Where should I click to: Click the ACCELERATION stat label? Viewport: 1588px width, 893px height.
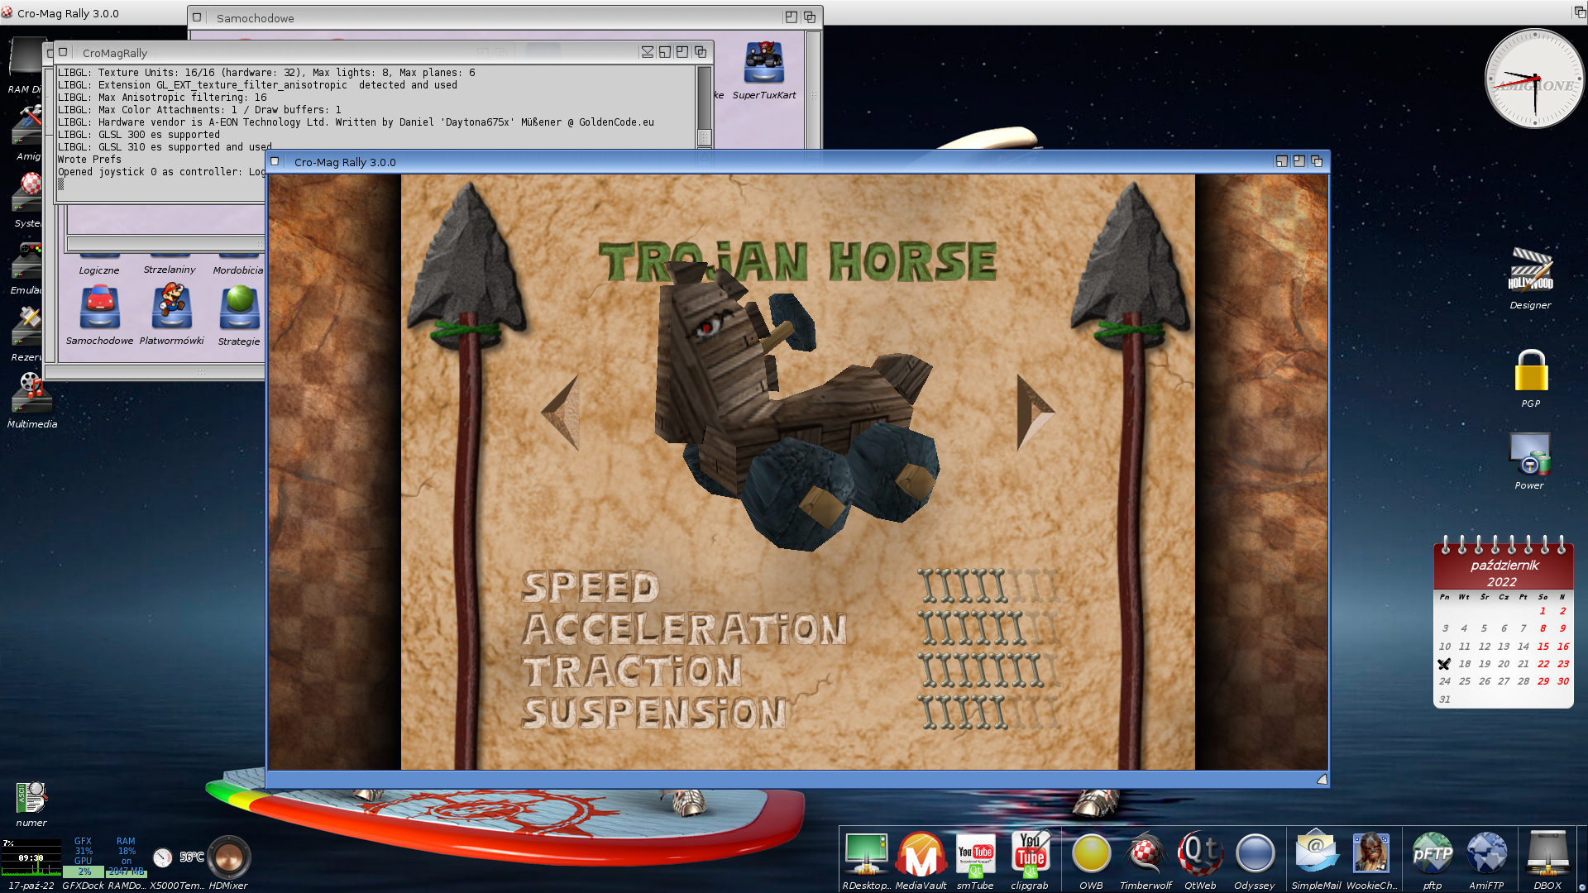tap(685, 628)
